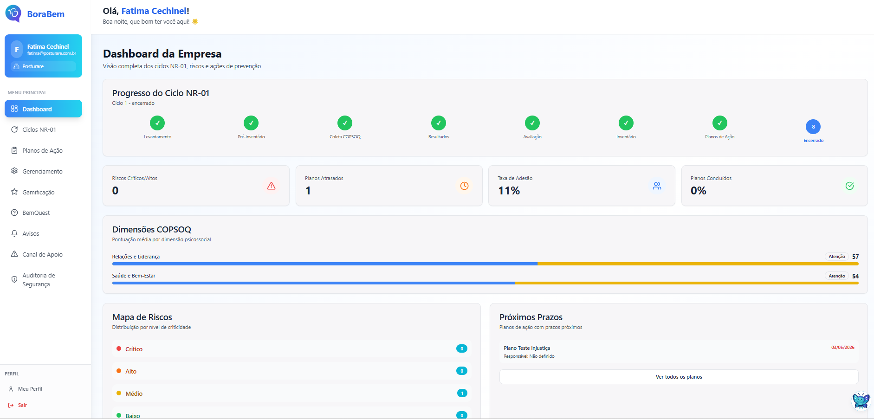Screen dimensions: 874x419
Task: Open the Dashboard menu item
Action: pos(43,109)
